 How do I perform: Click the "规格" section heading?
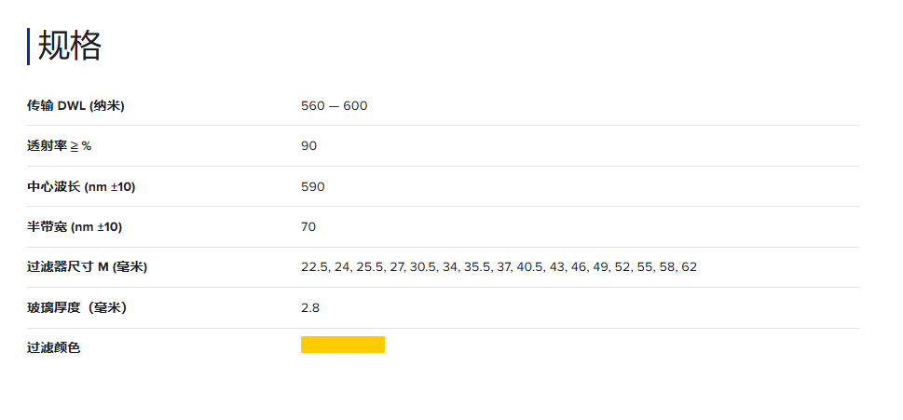coord(69,46)
